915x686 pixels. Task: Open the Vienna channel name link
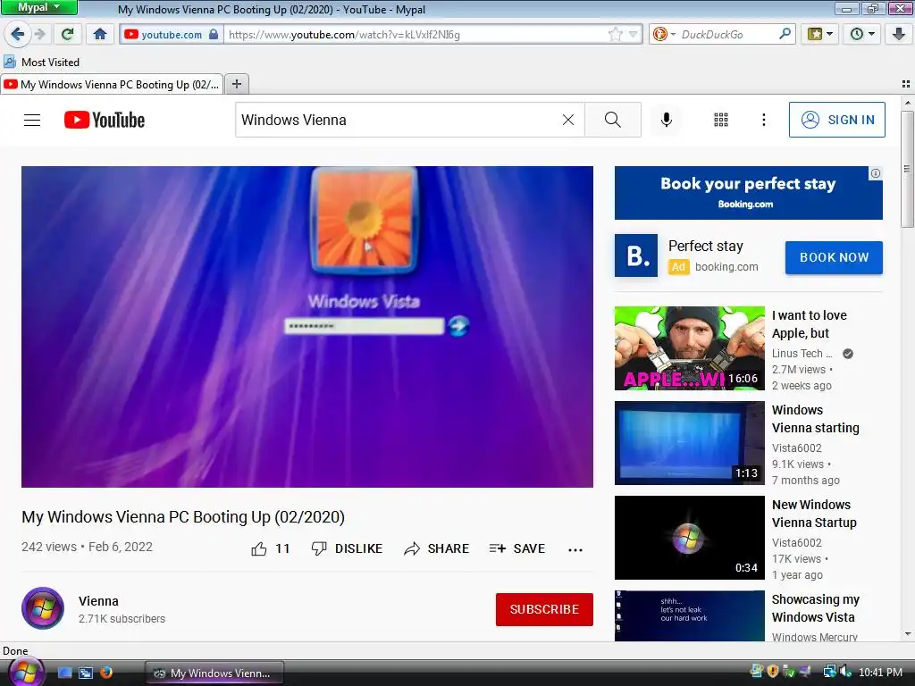[x=98, y=601]
